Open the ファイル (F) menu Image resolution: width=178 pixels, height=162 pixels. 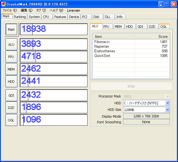(10, 10)
